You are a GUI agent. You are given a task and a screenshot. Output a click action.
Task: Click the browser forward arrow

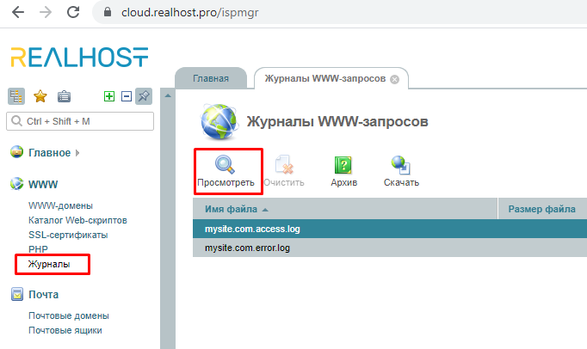coord(46,12)
